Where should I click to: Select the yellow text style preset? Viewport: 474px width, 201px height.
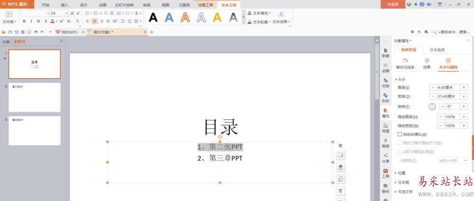point(217,18)
